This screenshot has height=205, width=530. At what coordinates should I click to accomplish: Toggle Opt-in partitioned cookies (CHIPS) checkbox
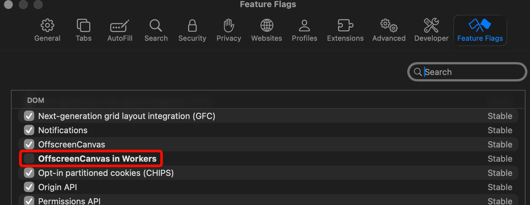[x=29, y=173]
